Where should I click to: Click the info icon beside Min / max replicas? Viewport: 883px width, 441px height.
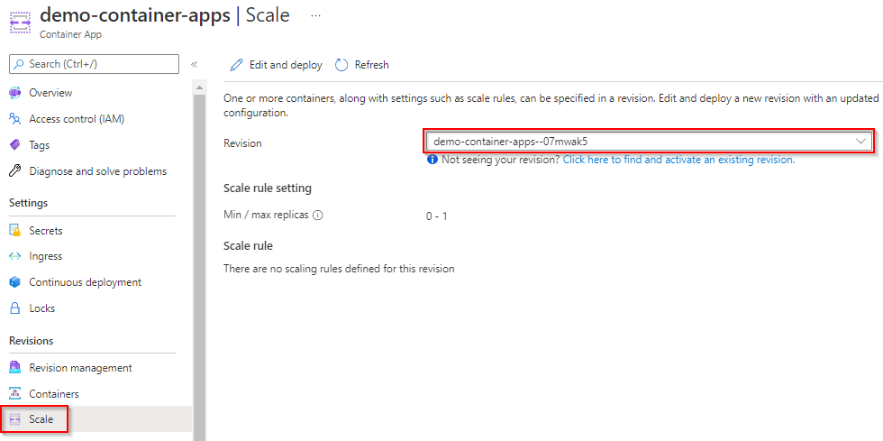point(317,215)
